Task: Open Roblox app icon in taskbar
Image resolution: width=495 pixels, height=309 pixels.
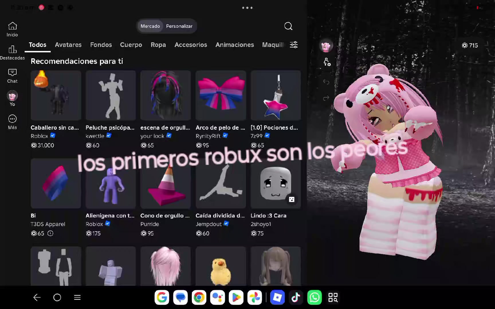Action: tap(277, 298)
